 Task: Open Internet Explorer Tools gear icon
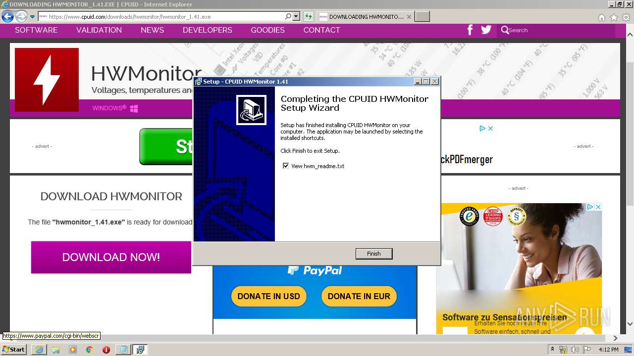coord(626,17)
